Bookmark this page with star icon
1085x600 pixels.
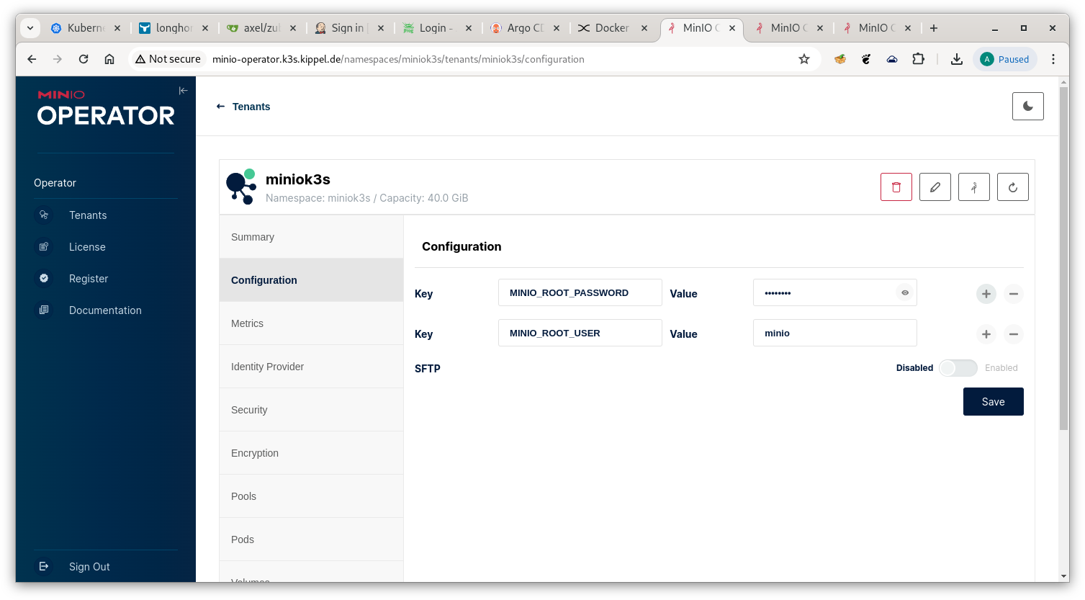804,59
